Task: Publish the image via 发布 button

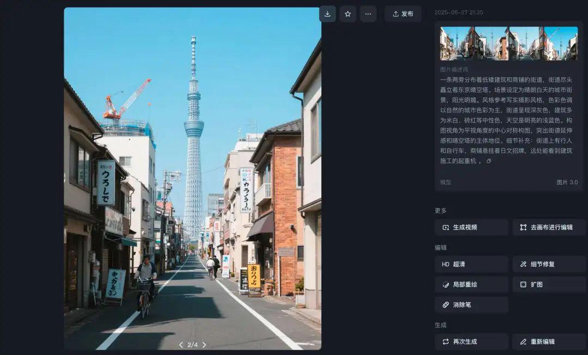Action: [403, 14]
